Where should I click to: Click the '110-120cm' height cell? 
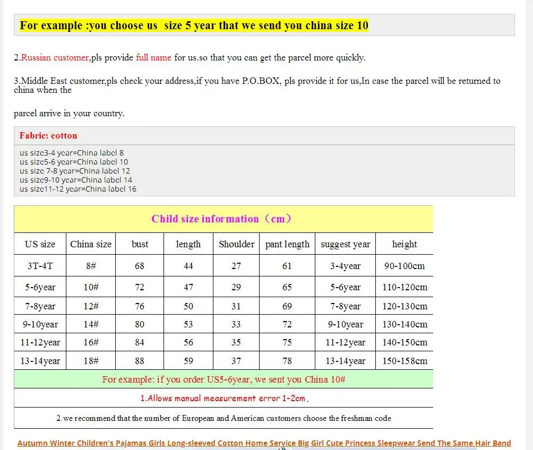point(405,287)
